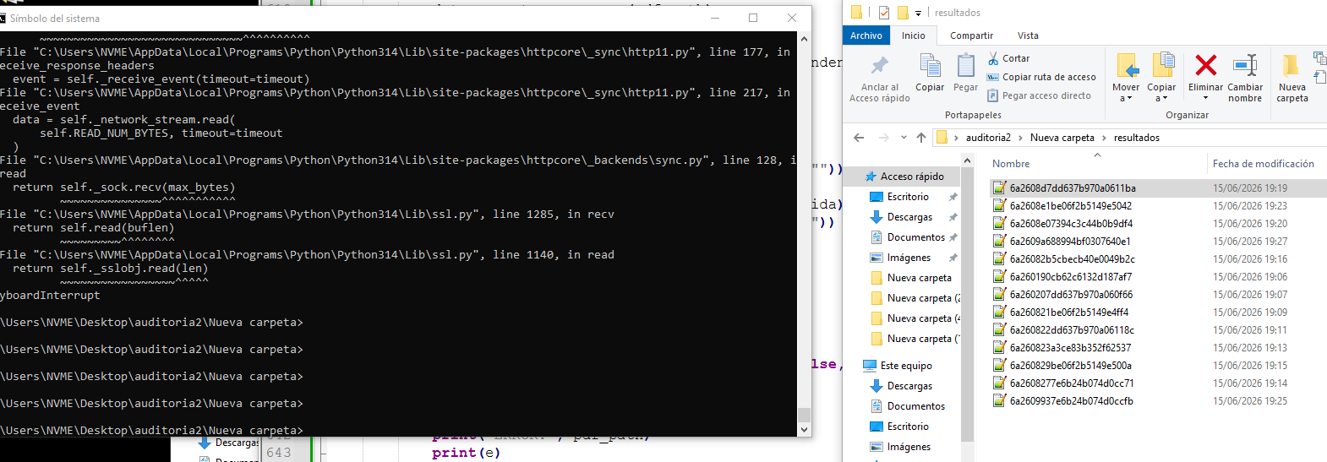
Task: Expand chevron after Nueva carpeta in address bar
Action: pos(1104,138)
